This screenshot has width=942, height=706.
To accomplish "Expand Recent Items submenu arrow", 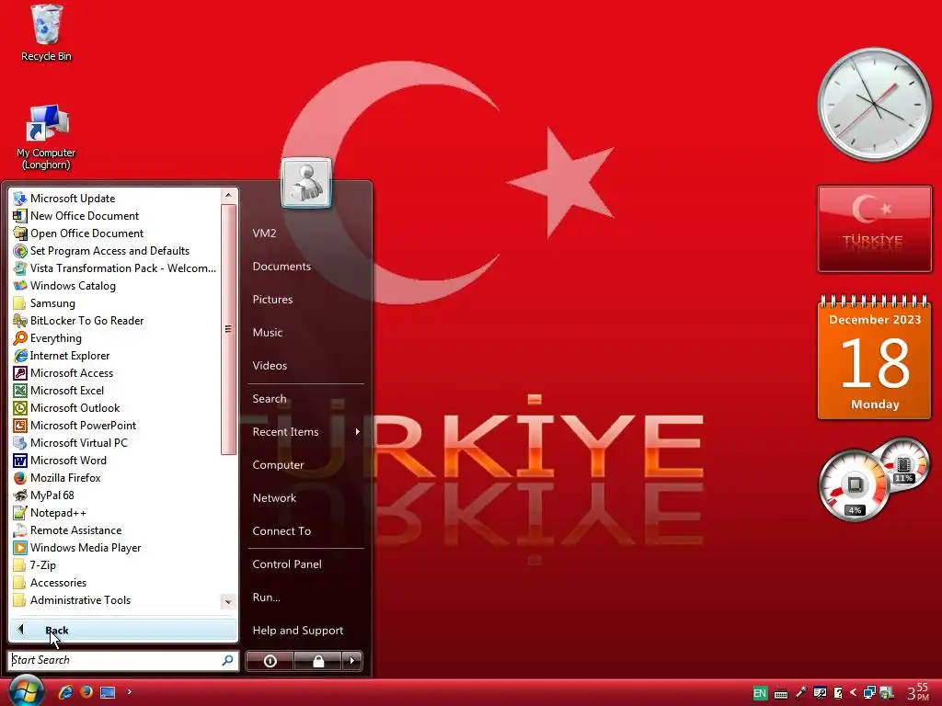I will pos(358,432).
